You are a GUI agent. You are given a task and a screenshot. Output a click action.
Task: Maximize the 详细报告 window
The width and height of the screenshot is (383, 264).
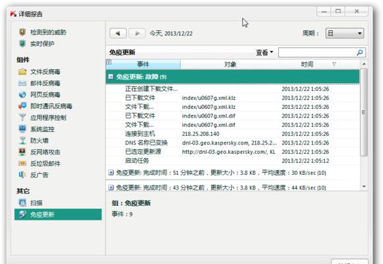(x=338, y=11)
